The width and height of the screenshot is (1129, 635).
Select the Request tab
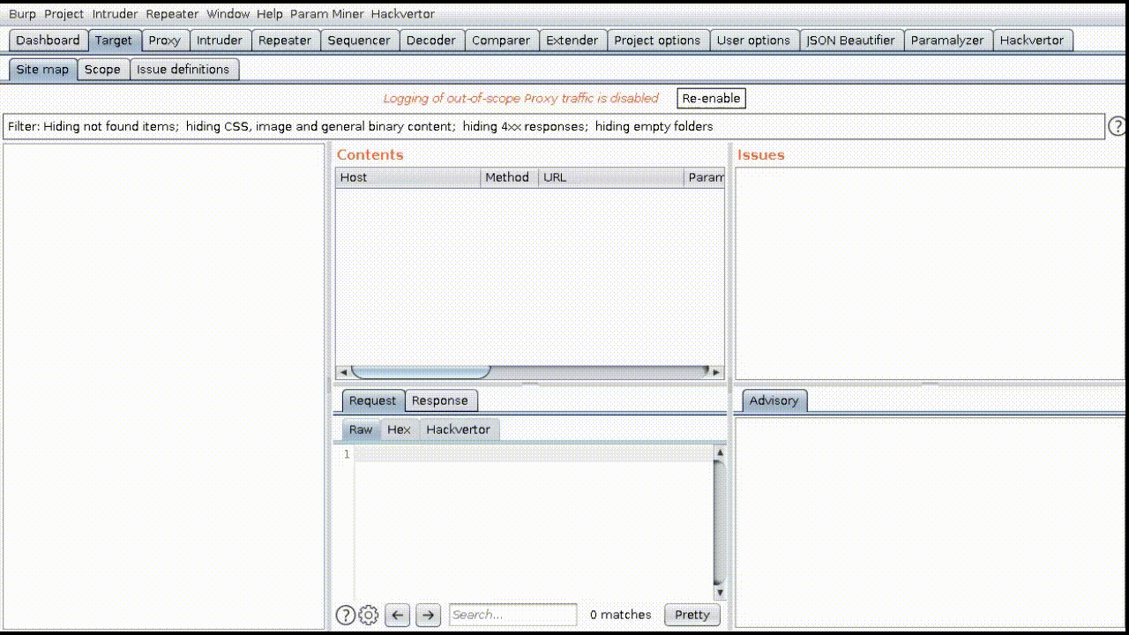click(372, 400)
